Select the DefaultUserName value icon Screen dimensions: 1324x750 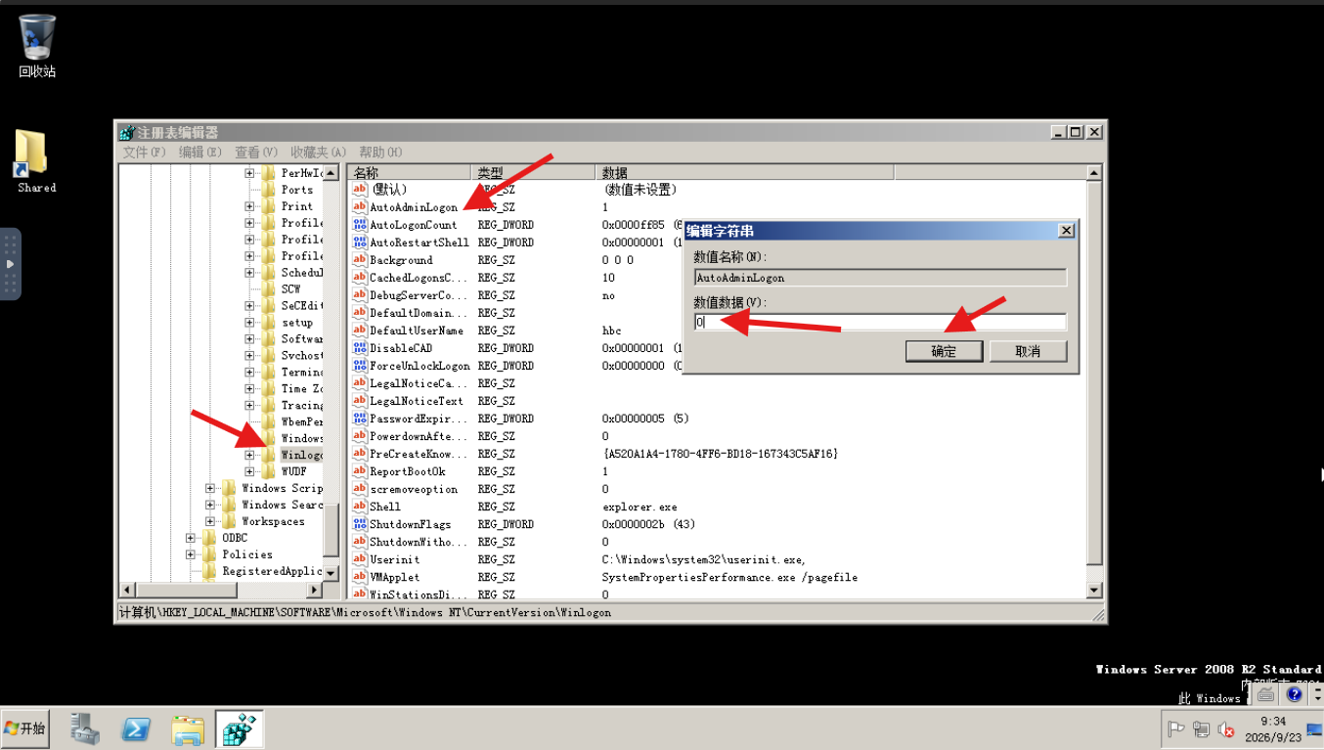[360, 331]
